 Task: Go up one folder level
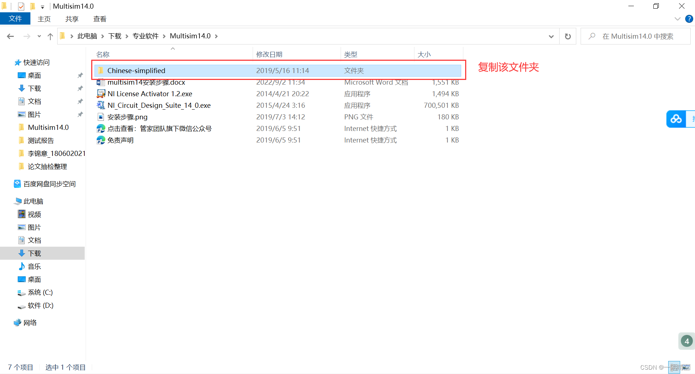(x=50, y=36)
